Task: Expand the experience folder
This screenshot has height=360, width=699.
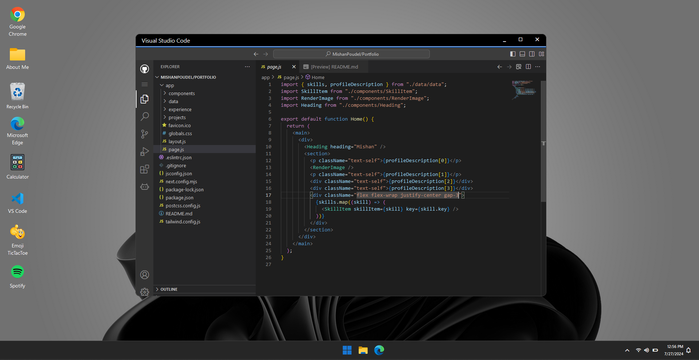Action: 205,109
